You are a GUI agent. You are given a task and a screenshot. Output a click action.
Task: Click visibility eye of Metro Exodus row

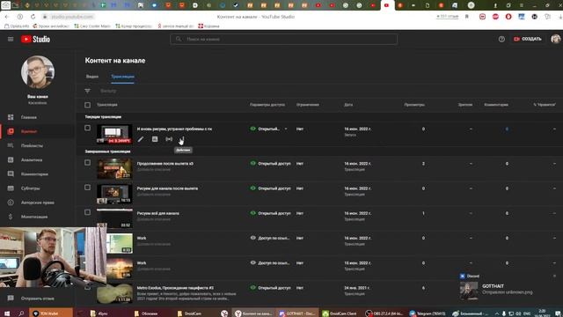253,288
